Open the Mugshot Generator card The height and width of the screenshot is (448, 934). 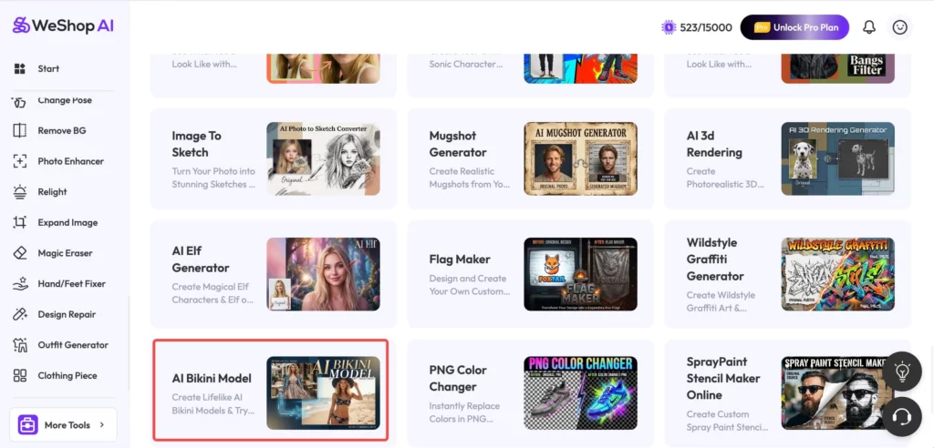tap(530, 158)
